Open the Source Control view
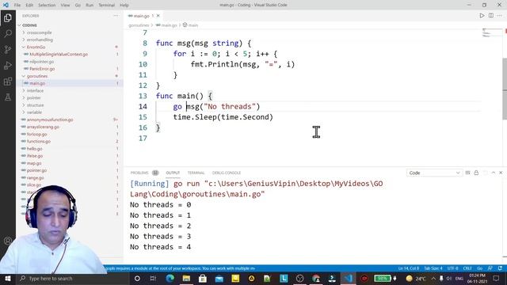Screen dimensions: 507x285 pyautogui.click(x=8, y=49)
